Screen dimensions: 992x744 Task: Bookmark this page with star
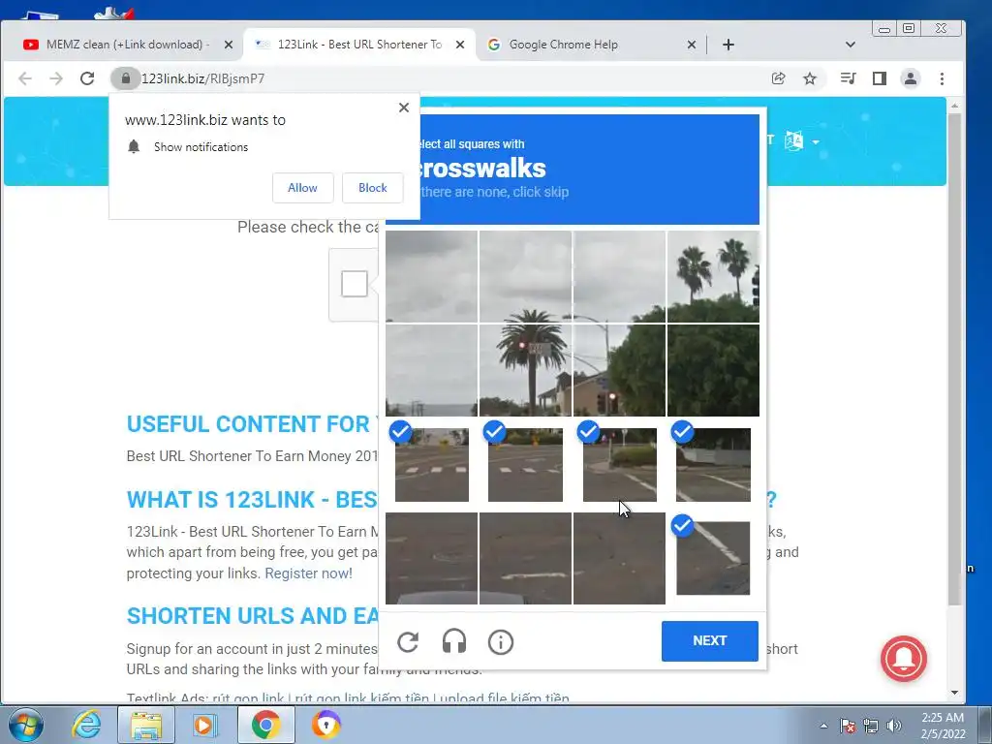[810, 78]
